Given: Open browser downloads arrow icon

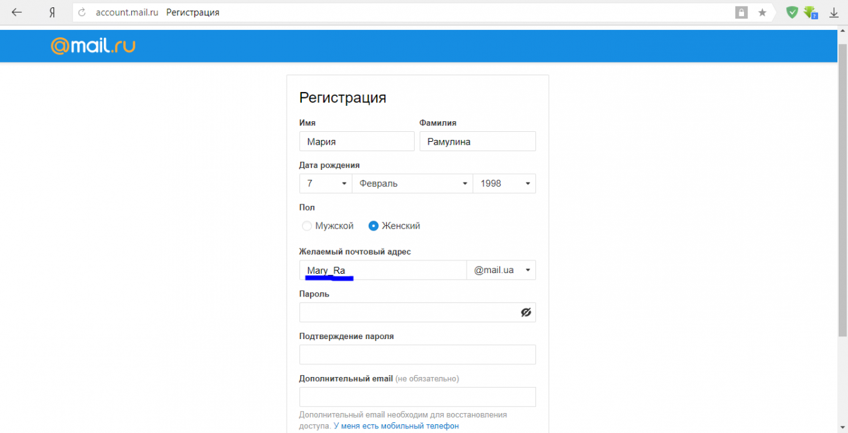Looking at the screenshot, I should click(833, 13).
